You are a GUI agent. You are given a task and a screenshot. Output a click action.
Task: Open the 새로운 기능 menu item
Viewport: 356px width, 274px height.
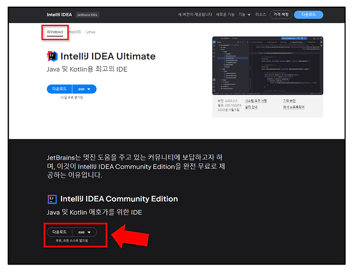[x=225, y=15]
